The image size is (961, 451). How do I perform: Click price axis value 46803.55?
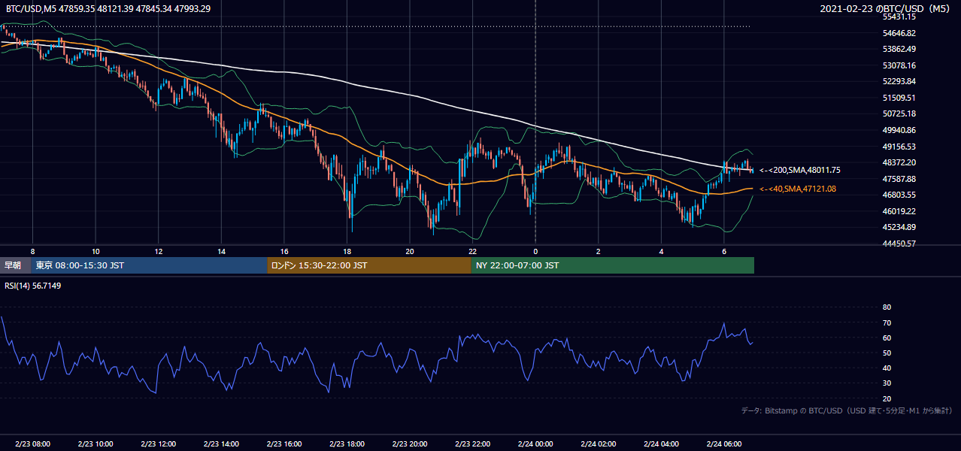(899, 195)
